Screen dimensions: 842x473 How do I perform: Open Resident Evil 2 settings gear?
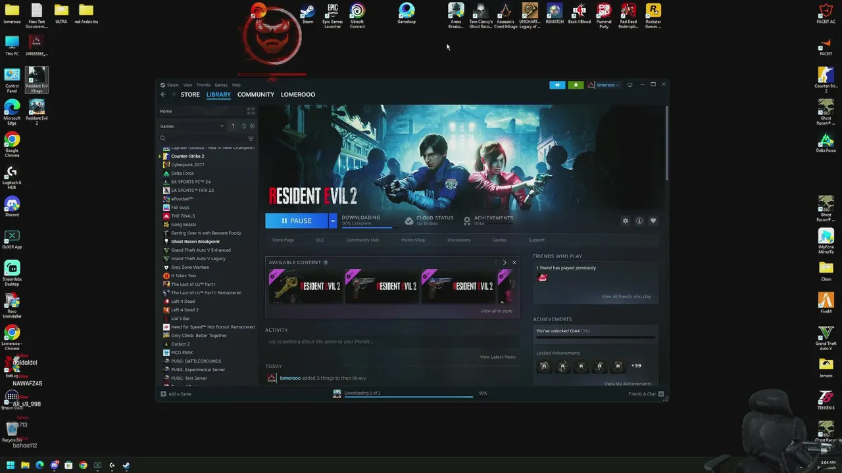coord(626,221)
